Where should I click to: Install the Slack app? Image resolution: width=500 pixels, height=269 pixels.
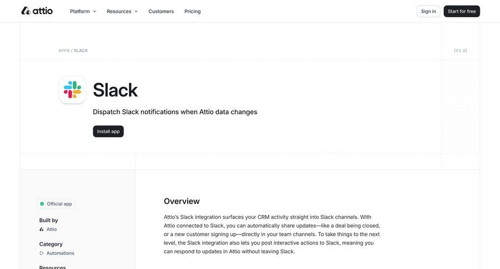(x=108, y=132)
